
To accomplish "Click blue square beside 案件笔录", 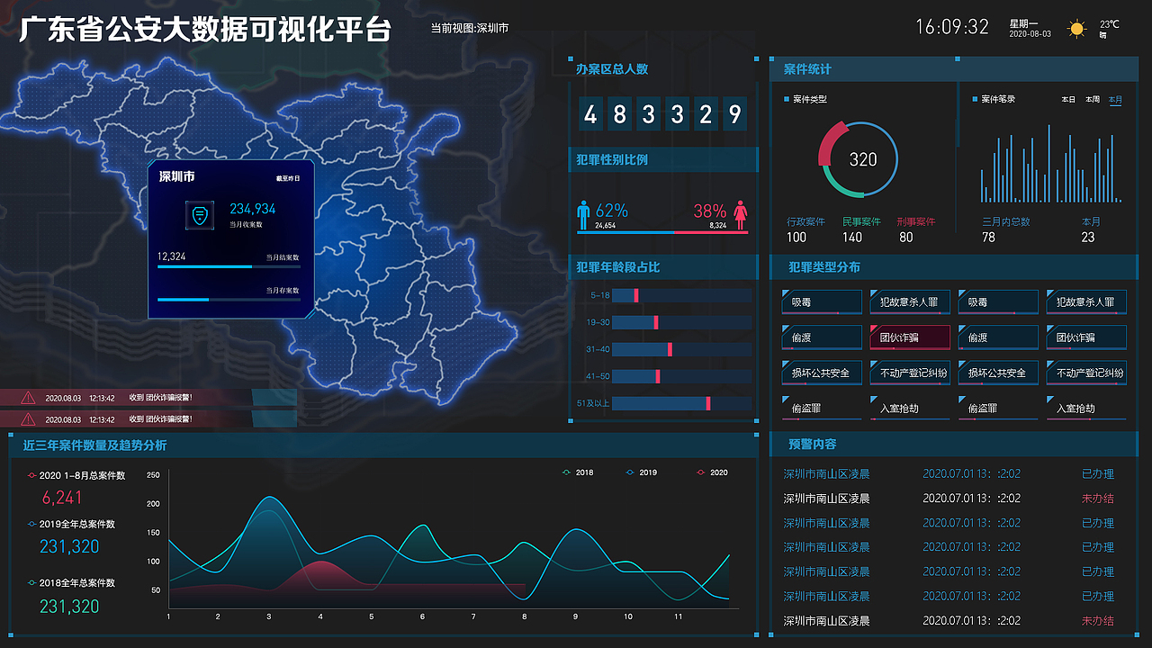I will (974, 99).
